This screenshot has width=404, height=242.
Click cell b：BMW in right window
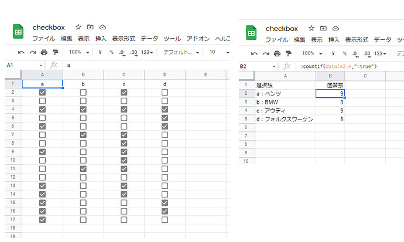point(286,102)
